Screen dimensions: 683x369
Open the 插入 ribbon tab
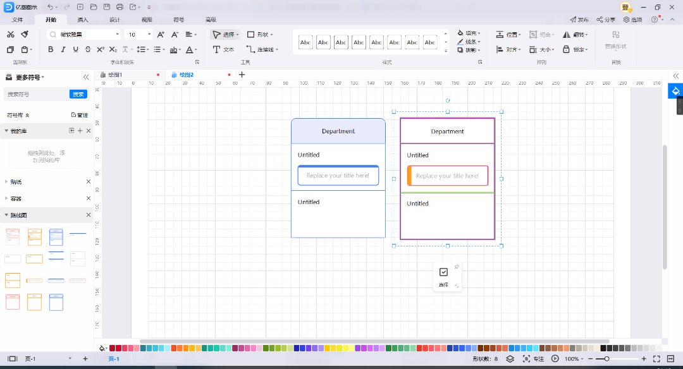coord(83,20)
